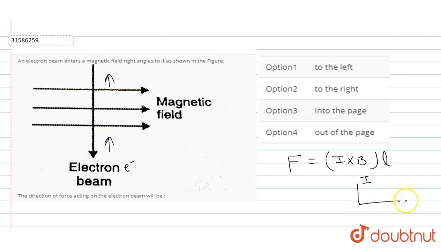The height and width of the screenshot is (248, 441).
Task: Choose the answer 'to the right'
Action: pos(336,89)
